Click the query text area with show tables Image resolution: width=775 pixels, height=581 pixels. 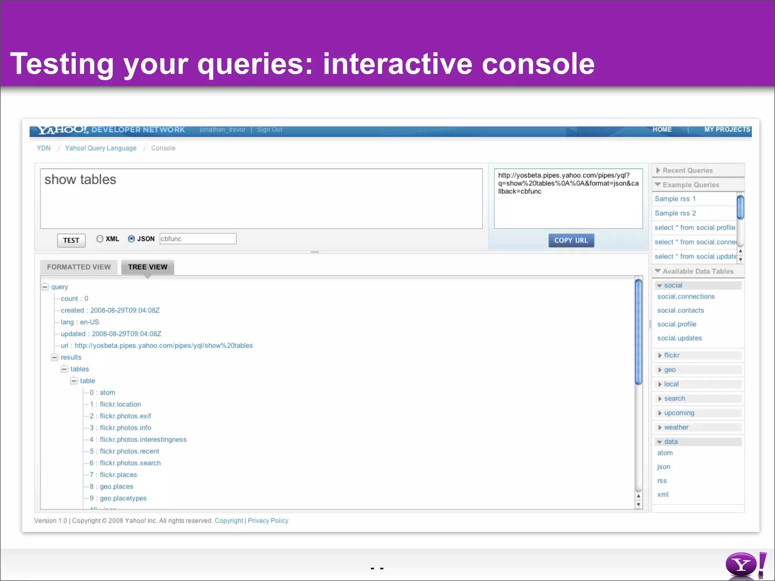(x=261, y=199)
